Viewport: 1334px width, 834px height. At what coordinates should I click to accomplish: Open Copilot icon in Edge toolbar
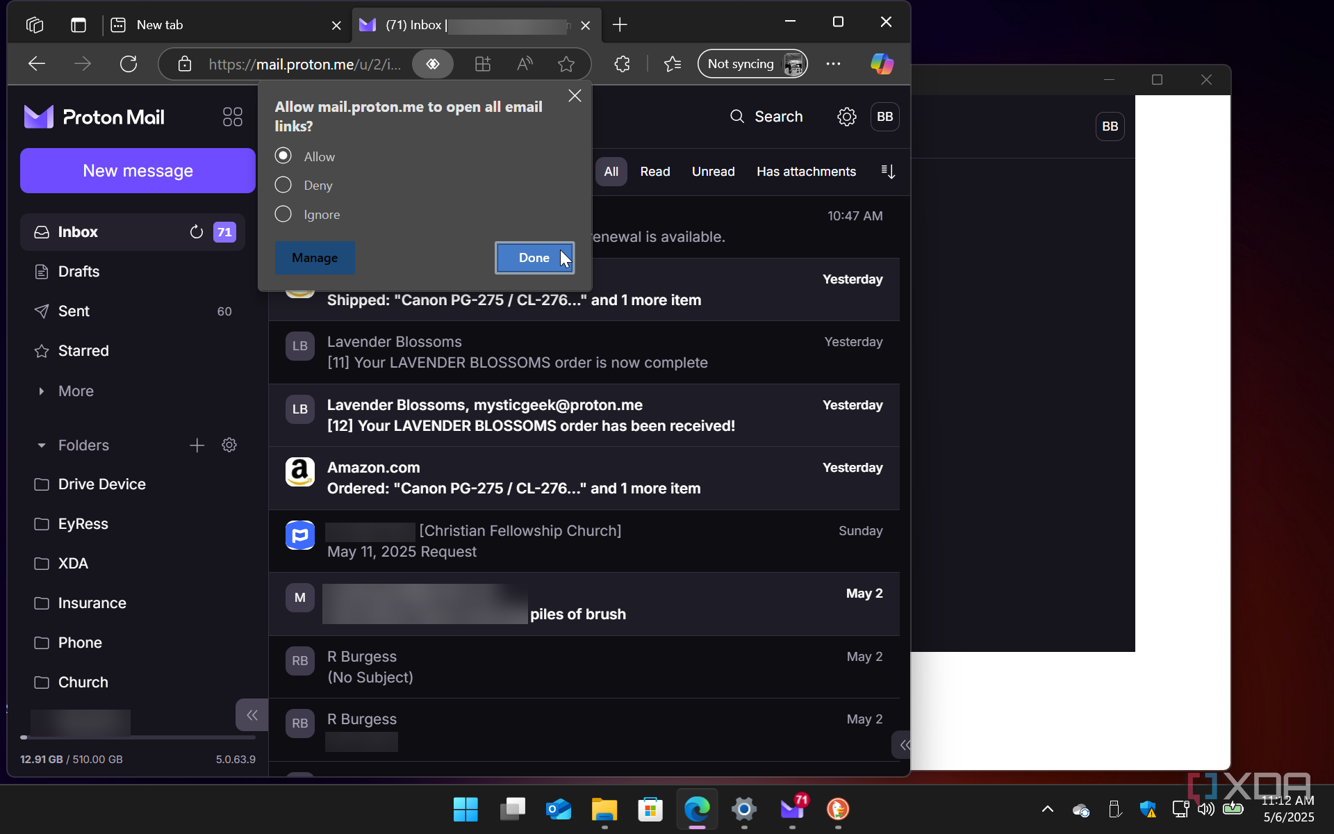pos(882,64)
